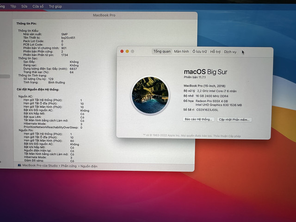Select Phần cứng in the path bar
Screen dimensions: 296x222
pos(69,166)
